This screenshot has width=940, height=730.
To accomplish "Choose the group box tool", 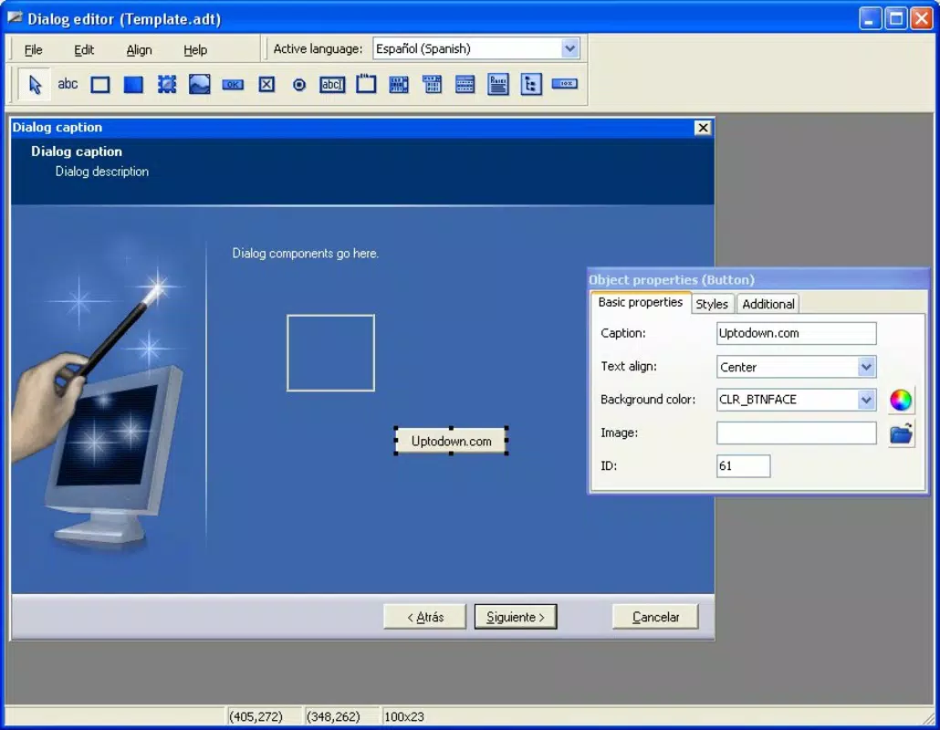I will (x=366, y=85).
